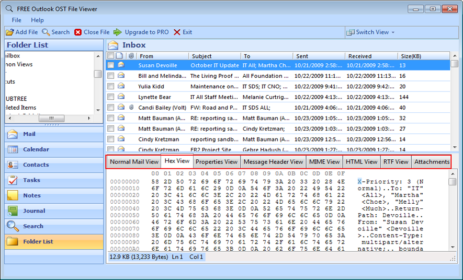Check the Bill and Melinda email checkbox
The width and height of the screenshot is (463, 280).
[x=111, y=76]
